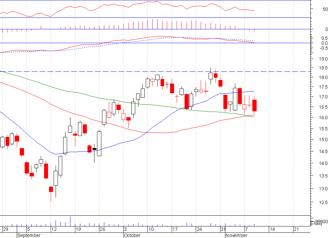Click the date label '21' on the axis
The image size is (329, 238).
tap(296, 229)
